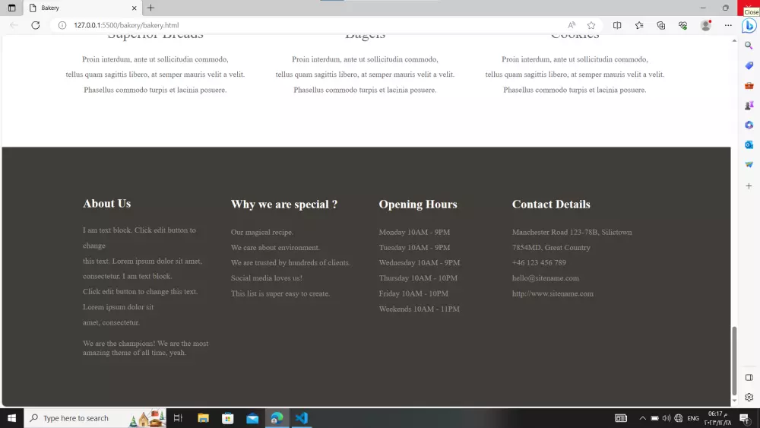This screenshot has height=428, width=760.
Task: Open volume control in system tray
Action: point(667,418)
